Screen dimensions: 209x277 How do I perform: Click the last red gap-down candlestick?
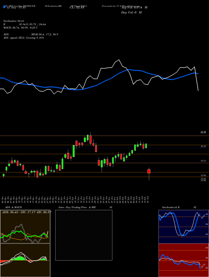(x=149, y=171)
